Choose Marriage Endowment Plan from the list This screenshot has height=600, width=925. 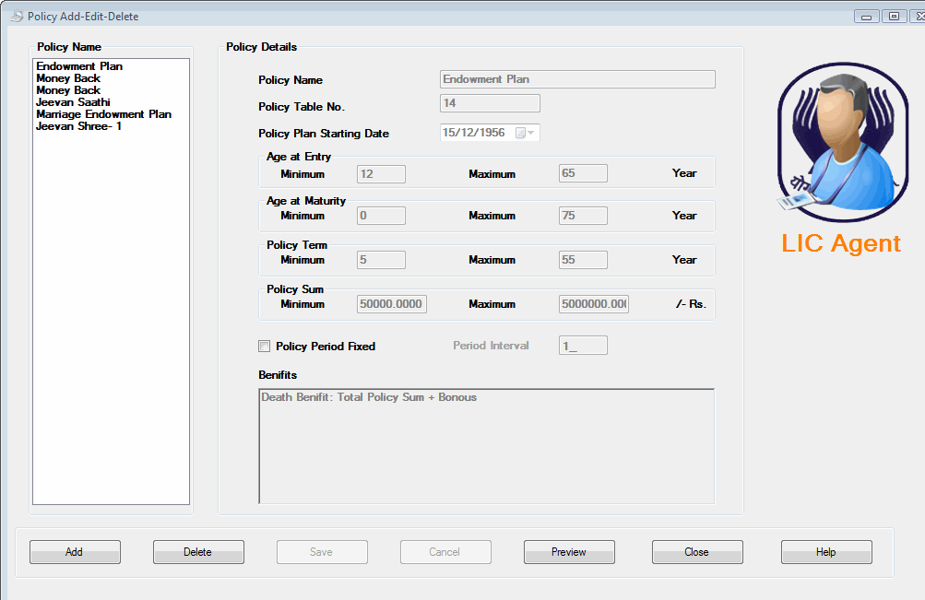click(101, 113)
